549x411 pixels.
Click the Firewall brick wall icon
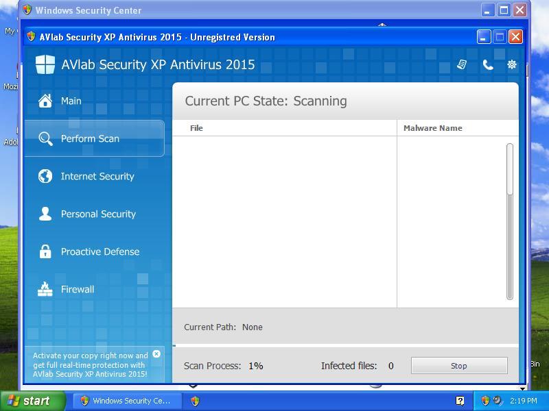point(45,289)
